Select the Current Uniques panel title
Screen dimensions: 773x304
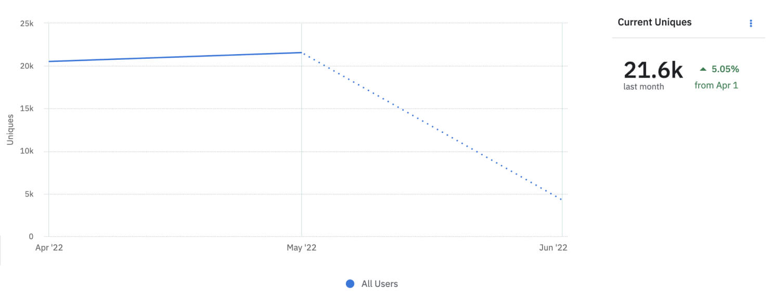(654, 22)
